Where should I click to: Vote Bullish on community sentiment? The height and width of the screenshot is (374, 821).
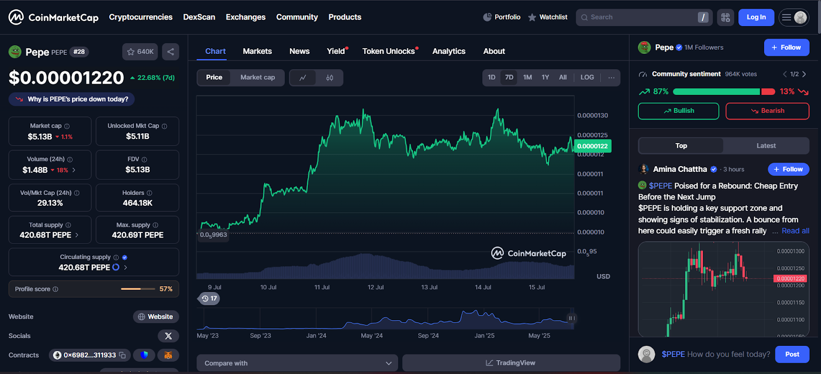pyautogui.click(x=678, y=111)
